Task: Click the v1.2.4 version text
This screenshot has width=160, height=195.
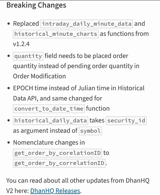Action: [21, 44]
